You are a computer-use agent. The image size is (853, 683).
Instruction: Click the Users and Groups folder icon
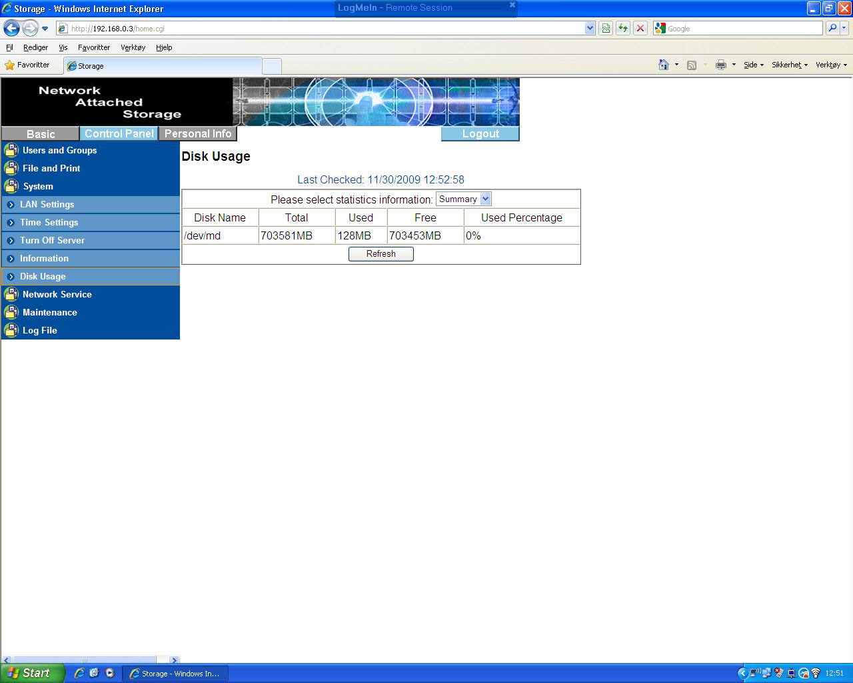tap(11, 150)
